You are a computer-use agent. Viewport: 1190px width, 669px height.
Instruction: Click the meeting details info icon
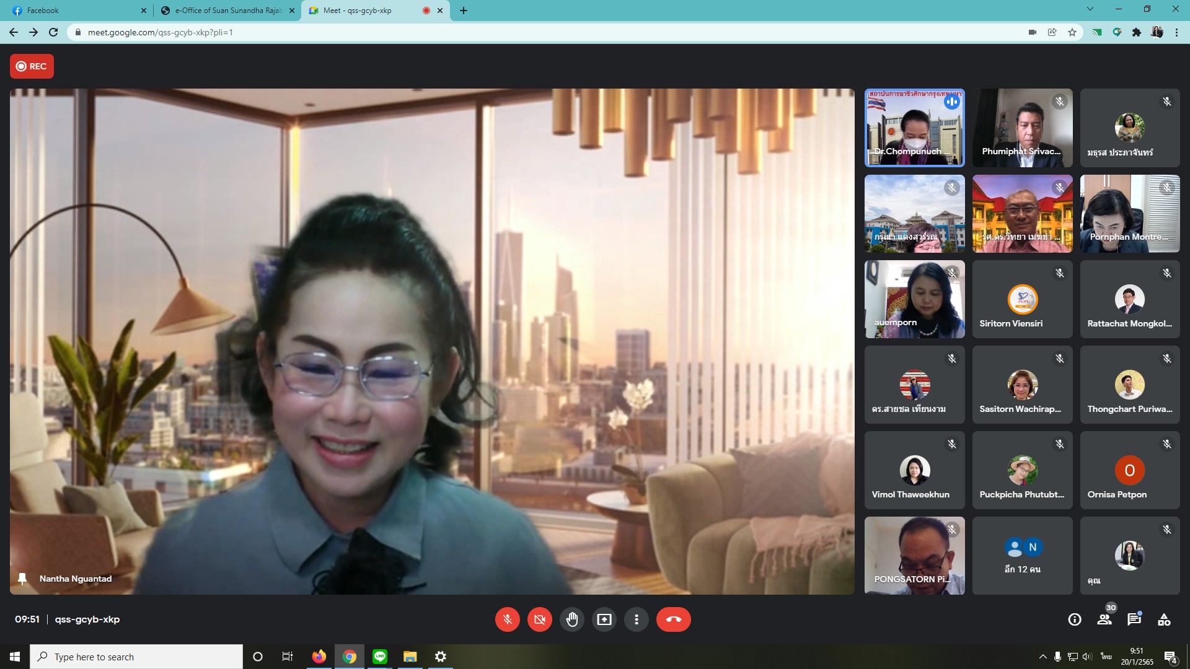click(x=1075, y=619)
